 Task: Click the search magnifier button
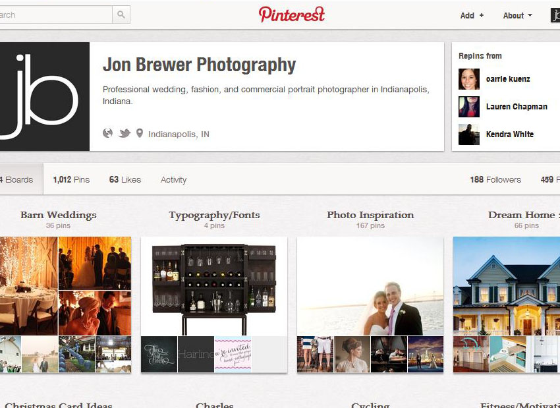121,15
